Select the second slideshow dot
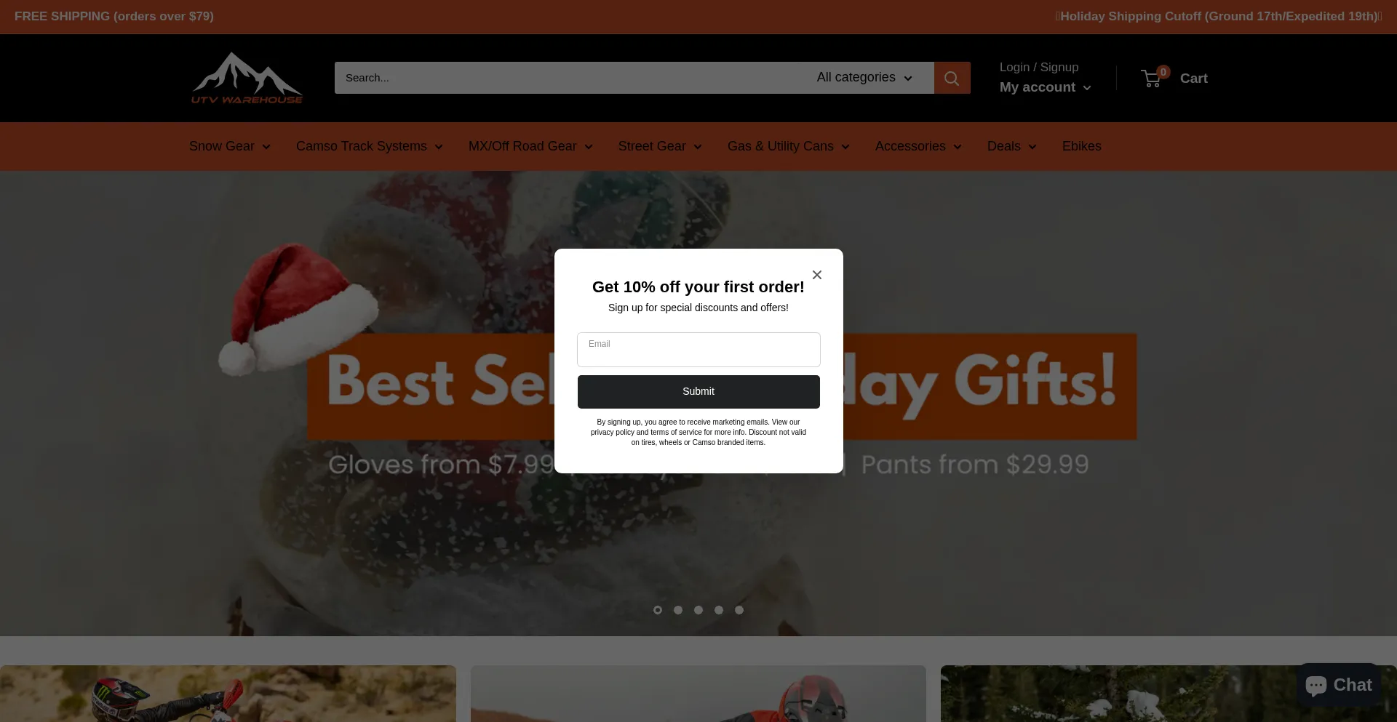Image resolution: width=1397 pixels, height=722 pixels. point(678,610)
